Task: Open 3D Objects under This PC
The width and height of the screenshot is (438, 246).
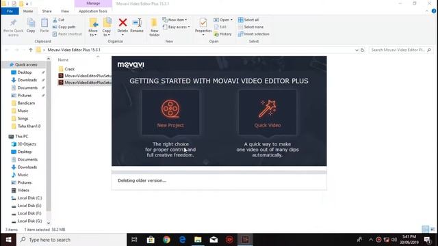Action: pos(27,144)
